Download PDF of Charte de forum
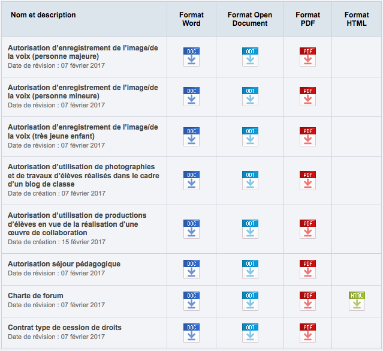This screenshot has width=383, height=351. (x=307, y=301)
